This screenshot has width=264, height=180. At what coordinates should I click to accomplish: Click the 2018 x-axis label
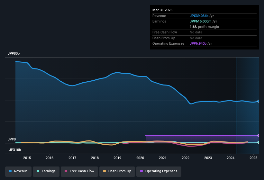95,158
